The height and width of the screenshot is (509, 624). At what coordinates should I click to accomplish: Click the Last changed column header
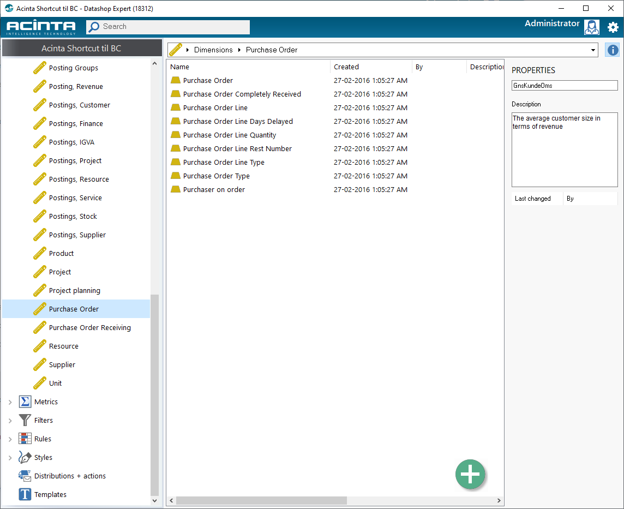click(x=537, y=199)
